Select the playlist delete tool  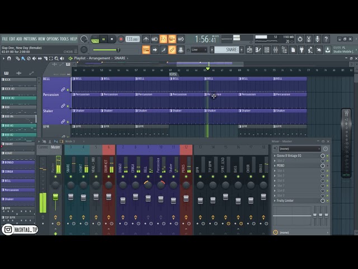click(x=29, y=58)
